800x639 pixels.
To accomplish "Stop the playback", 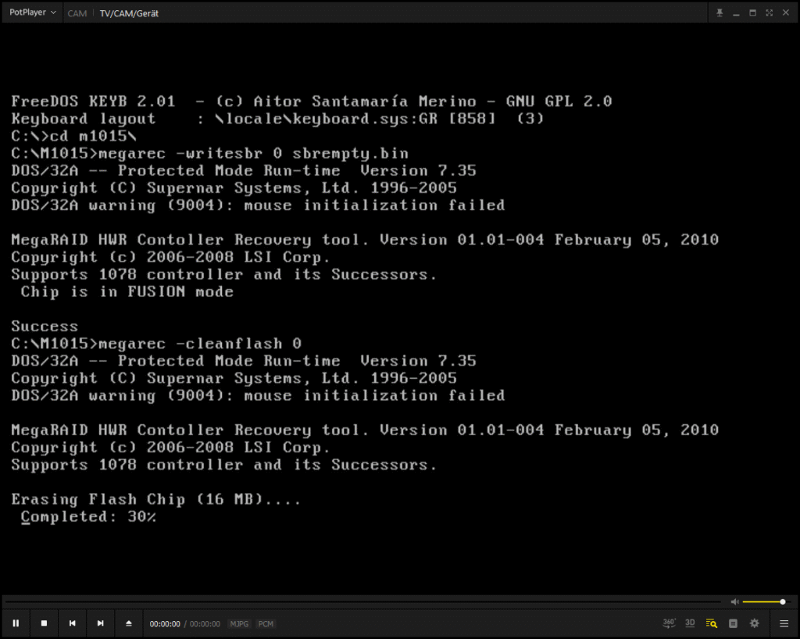I will pos(44,623).
